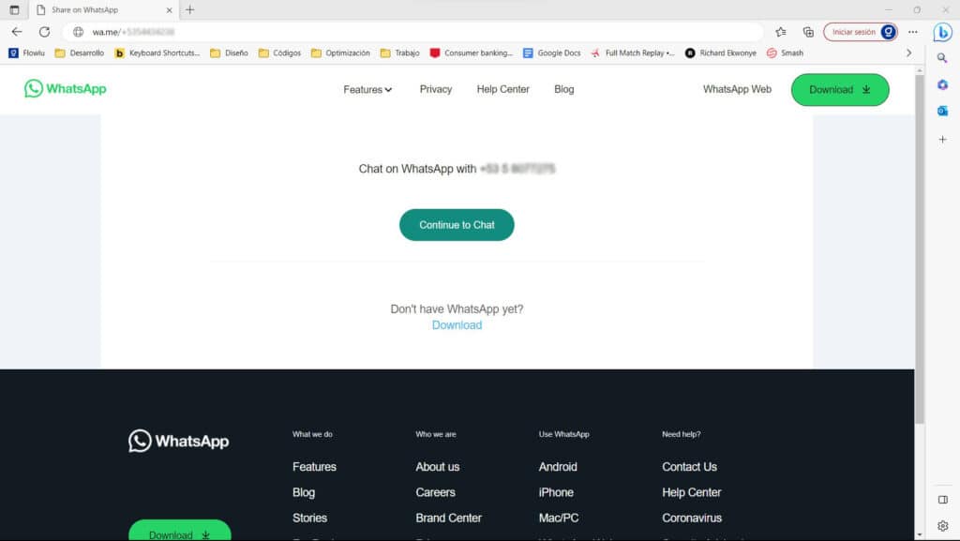Open footer Brand Center link
The width and height of the screenshot is (960, 541).
tap(448, 518)
